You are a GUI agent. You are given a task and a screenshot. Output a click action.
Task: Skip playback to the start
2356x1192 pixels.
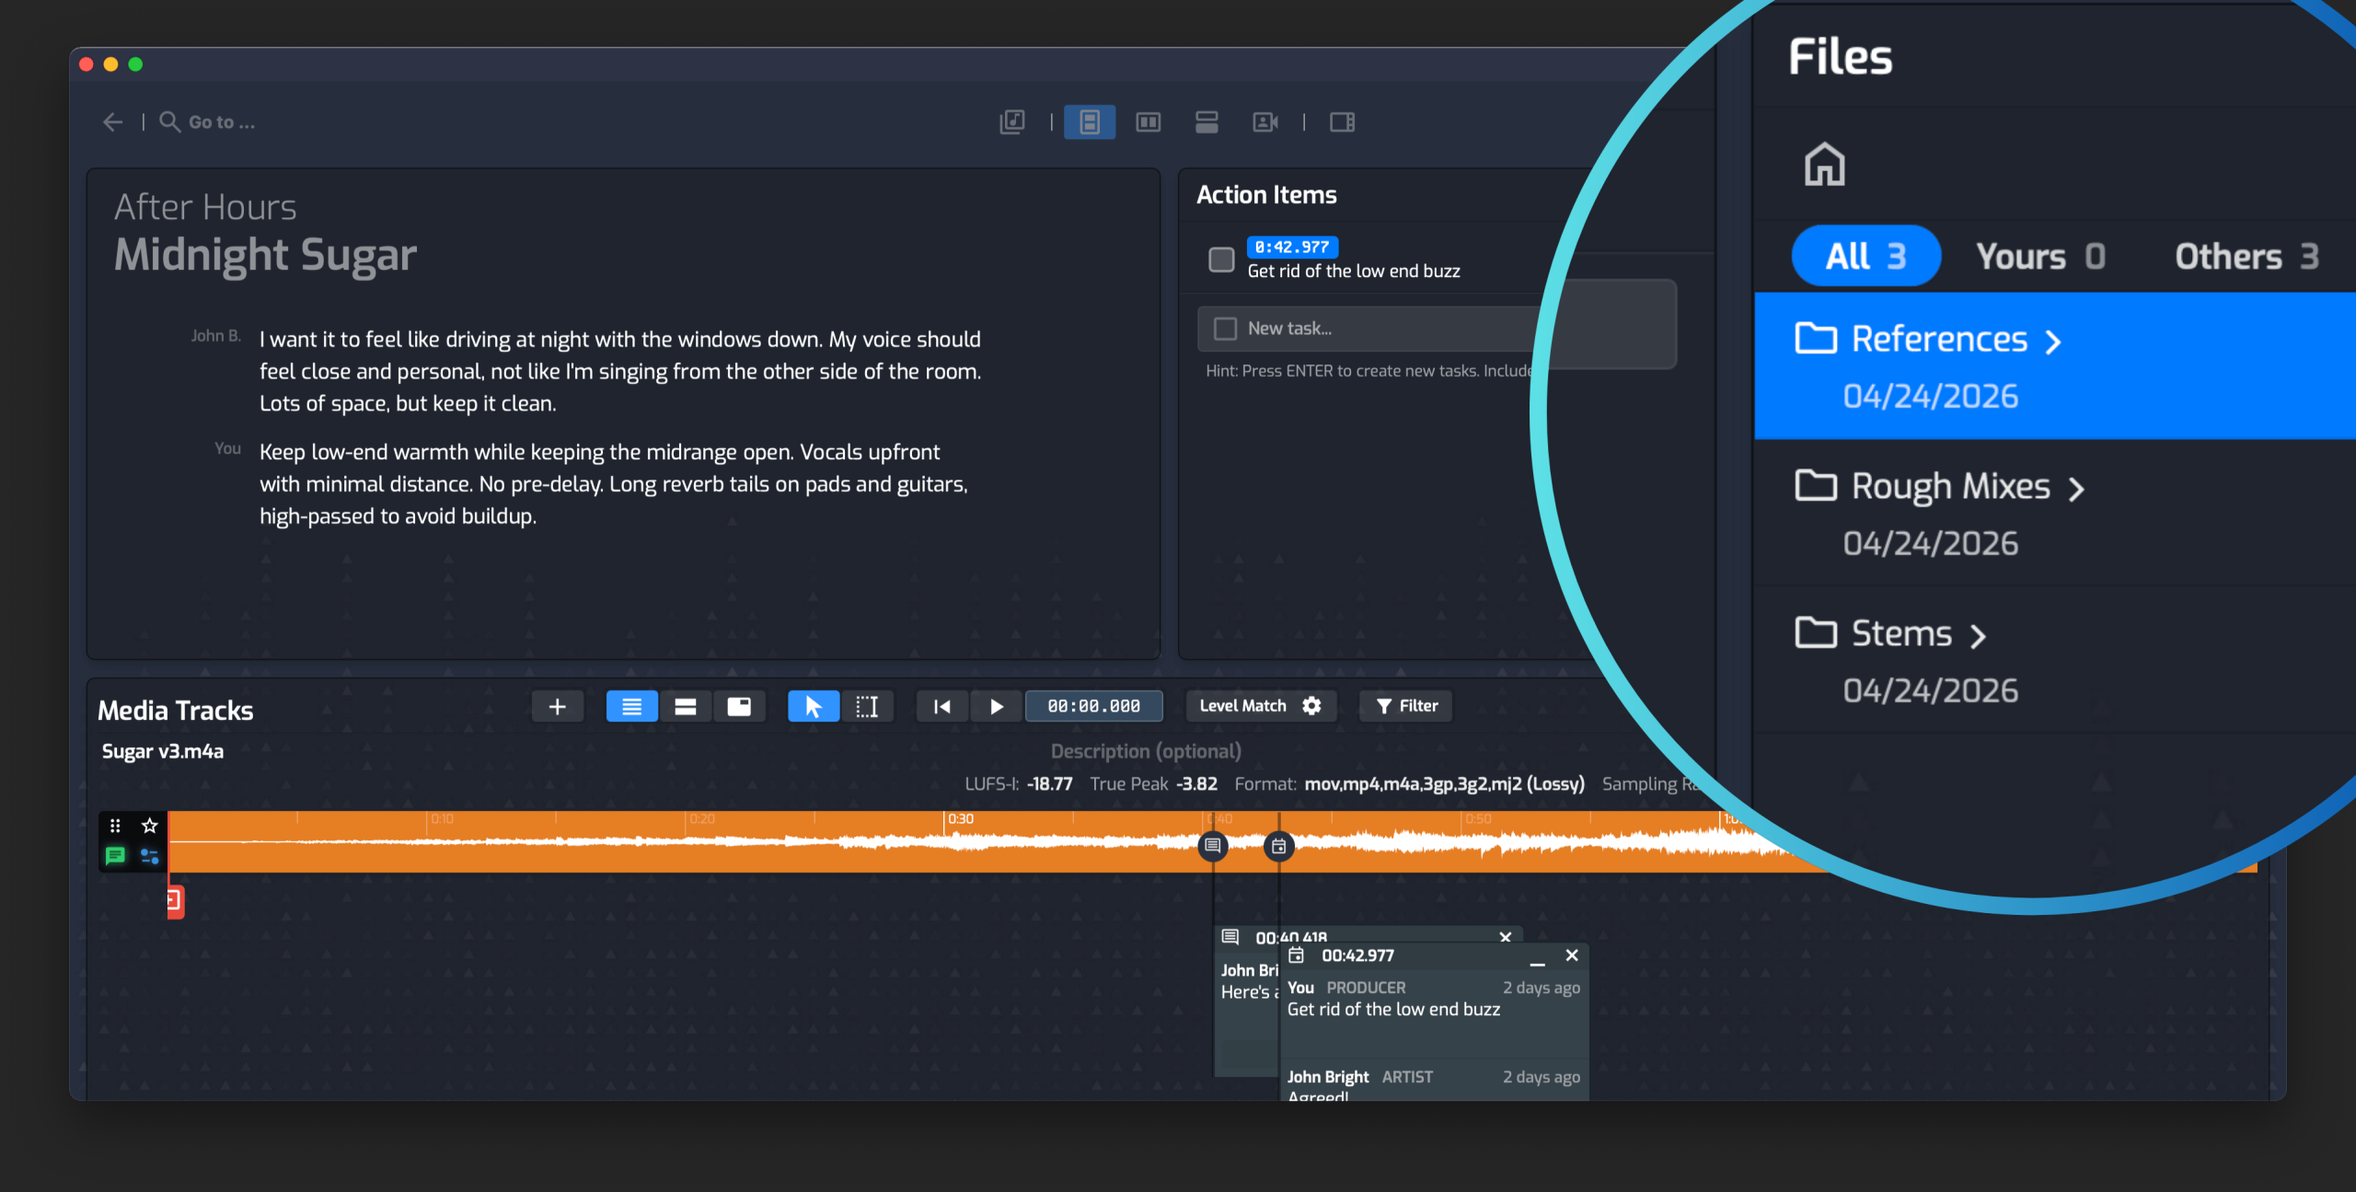pos(942,707)
